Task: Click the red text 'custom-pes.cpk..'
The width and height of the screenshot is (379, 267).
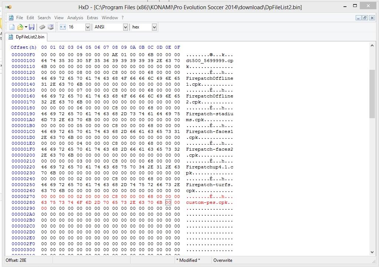Action: pos(210,202)
